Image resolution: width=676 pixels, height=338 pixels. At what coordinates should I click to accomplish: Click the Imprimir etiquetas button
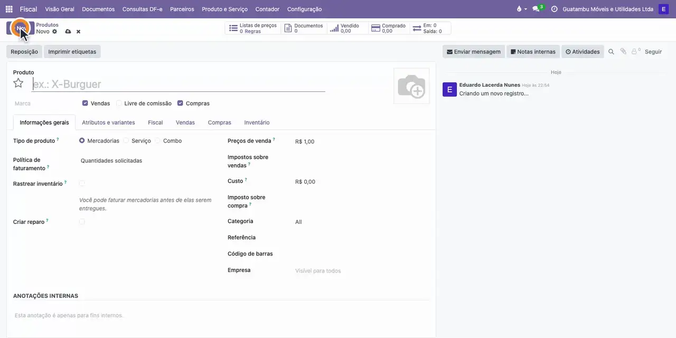[72, 52]
